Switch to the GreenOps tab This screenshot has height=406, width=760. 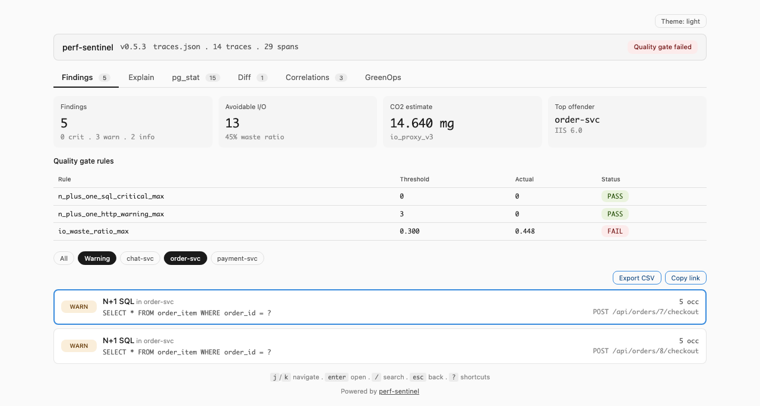[383, 77]
